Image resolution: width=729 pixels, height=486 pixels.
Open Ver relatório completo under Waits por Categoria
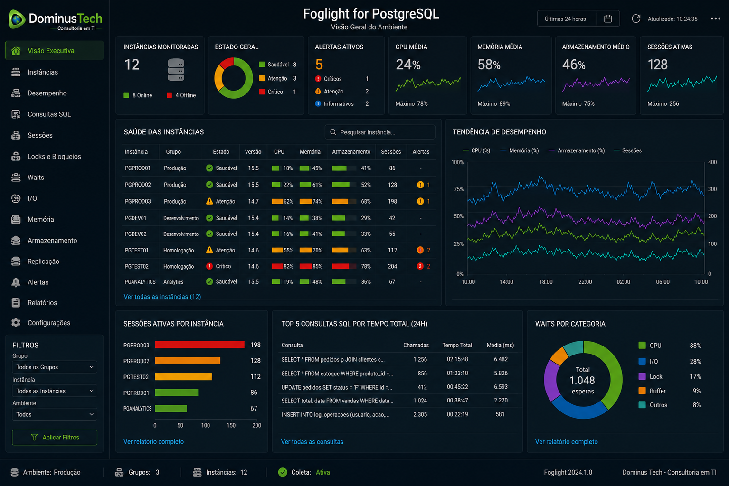coord(566,442)
